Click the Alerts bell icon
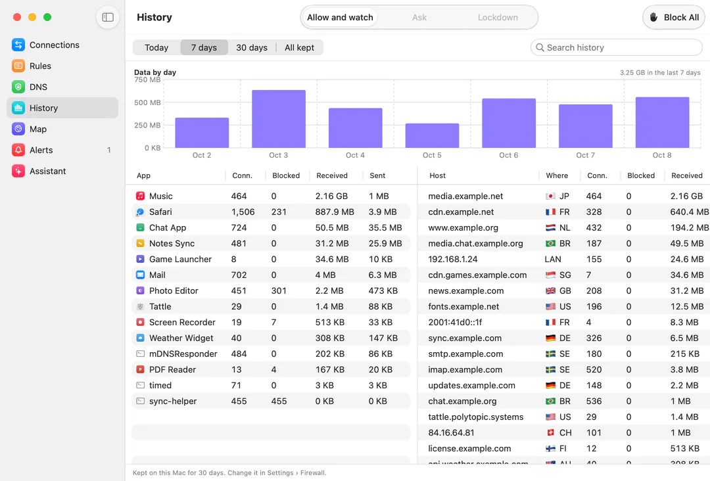Image resolution: width=710 pixels, height=481 pixels. [x=18, y=150]
